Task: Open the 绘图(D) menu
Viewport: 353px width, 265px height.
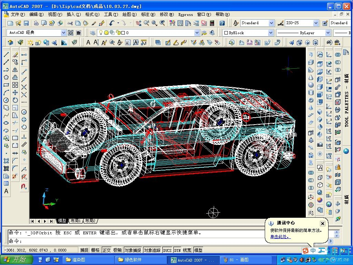Action: [129, 14]
